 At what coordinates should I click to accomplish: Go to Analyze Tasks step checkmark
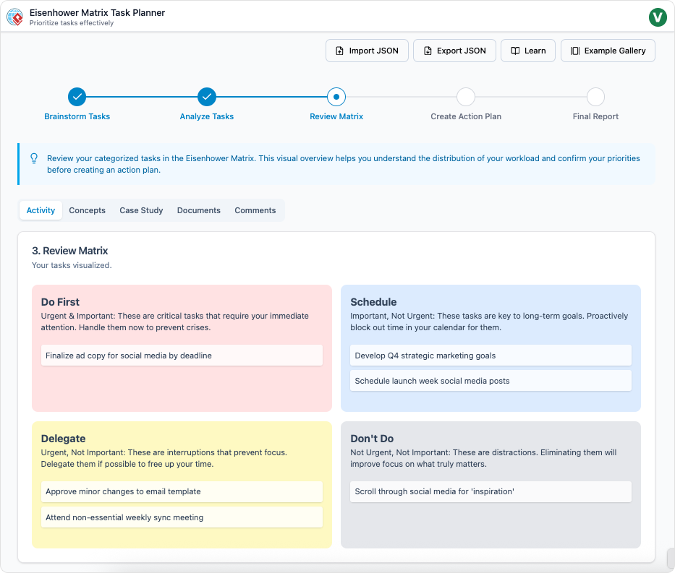pyautogui.click(x=207, y=97)
